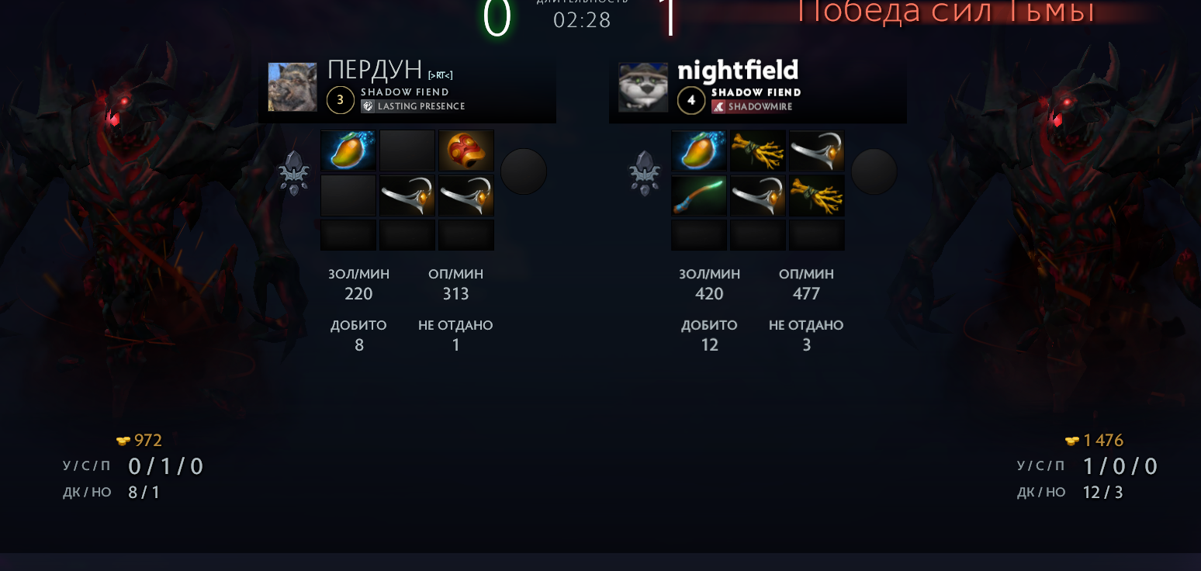1201x571 pixels.
Task: Click nightfield's first-row Slippers of Agility
Action: pyautogui.click(x=817, y=151)
